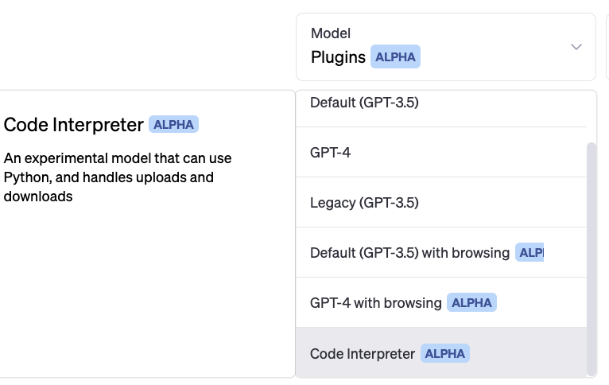Select the Default (GPT-3.5) model option
Screen dimensions: 609x385
(x=364, y=103)
